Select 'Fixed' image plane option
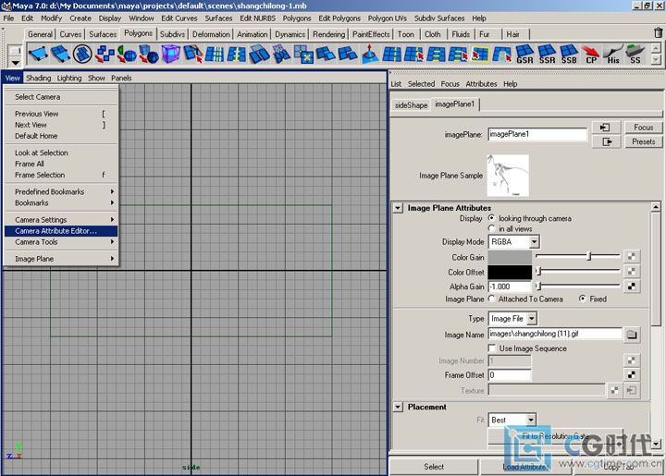 click(x=583, y=299)
